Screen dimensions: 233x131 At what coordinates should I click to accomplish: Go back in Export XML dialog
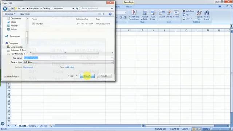(x=5, y=8)
